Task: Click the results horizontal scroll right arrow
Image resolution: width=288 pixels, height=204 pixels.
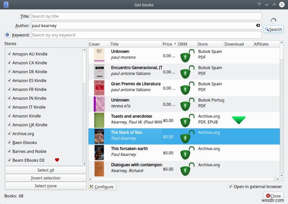Action: pyautogui.click(x=278, y=179)
